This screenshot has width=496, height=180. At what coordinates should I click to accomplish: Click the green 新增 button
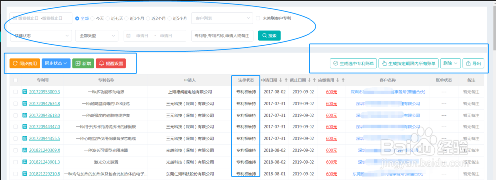[x=83, y=63]
